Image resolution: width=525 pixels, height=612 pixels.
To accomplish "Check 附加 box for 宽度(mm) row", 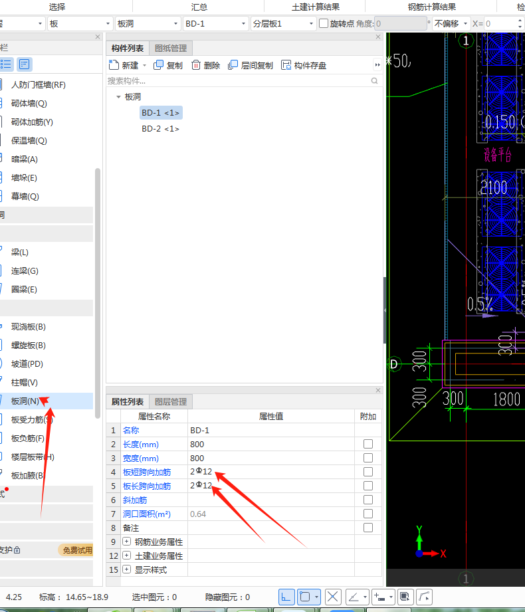I will tap(367, 458).
